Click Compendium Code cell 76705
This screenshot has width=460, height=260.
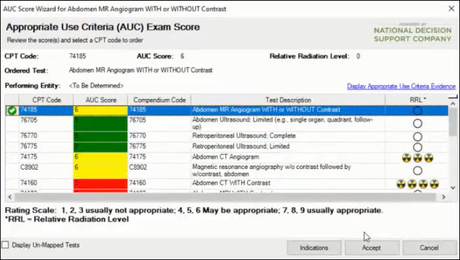(x=159, y=123)
